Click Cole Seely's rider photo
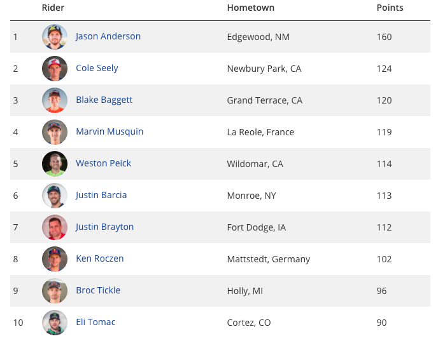 [x=55, y=69]
